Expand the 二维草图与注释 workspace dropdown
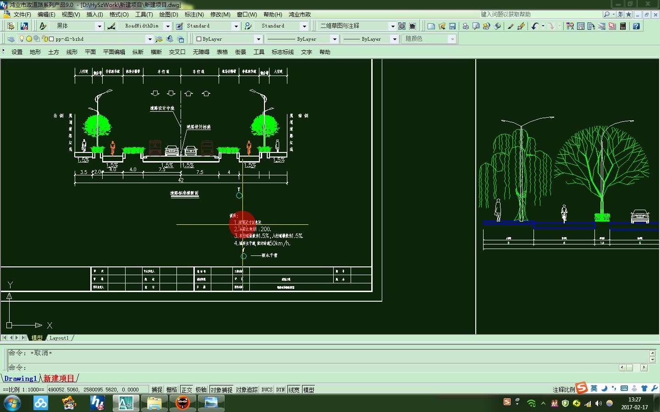The height and width of the screenshot is (412, 660). pos(392,26)
